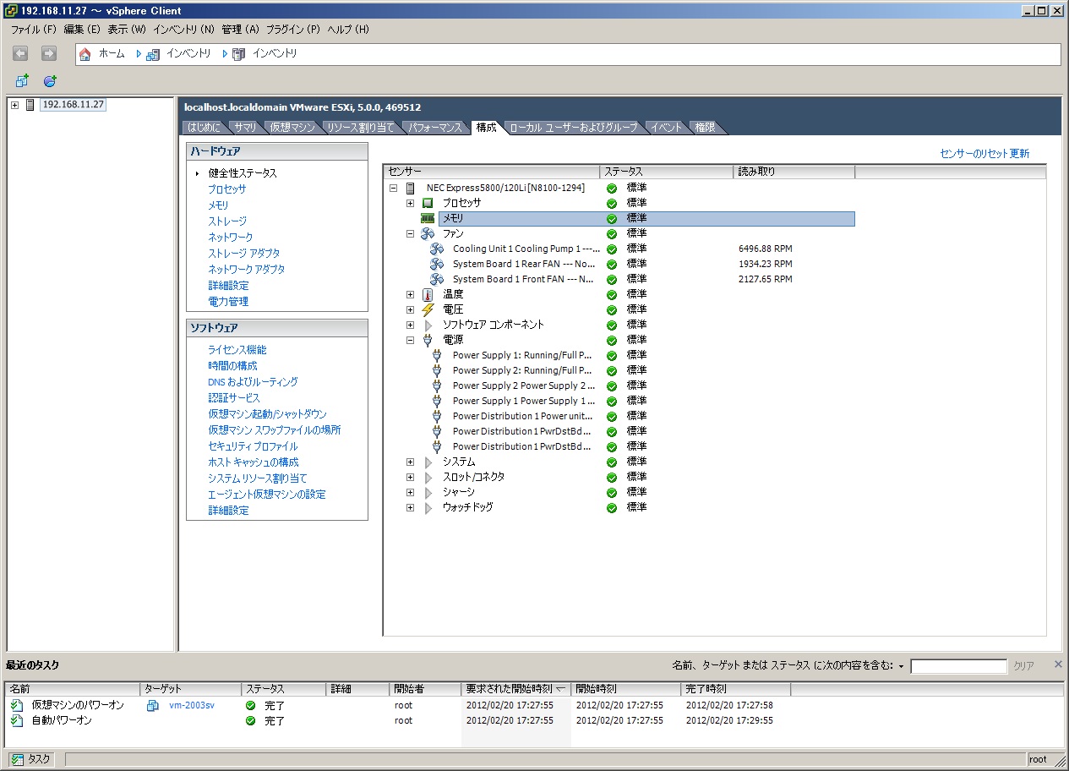Screen dimensions: 1069x771
Task: Click the 更新 refresh link
Action: pos(1019,154)
